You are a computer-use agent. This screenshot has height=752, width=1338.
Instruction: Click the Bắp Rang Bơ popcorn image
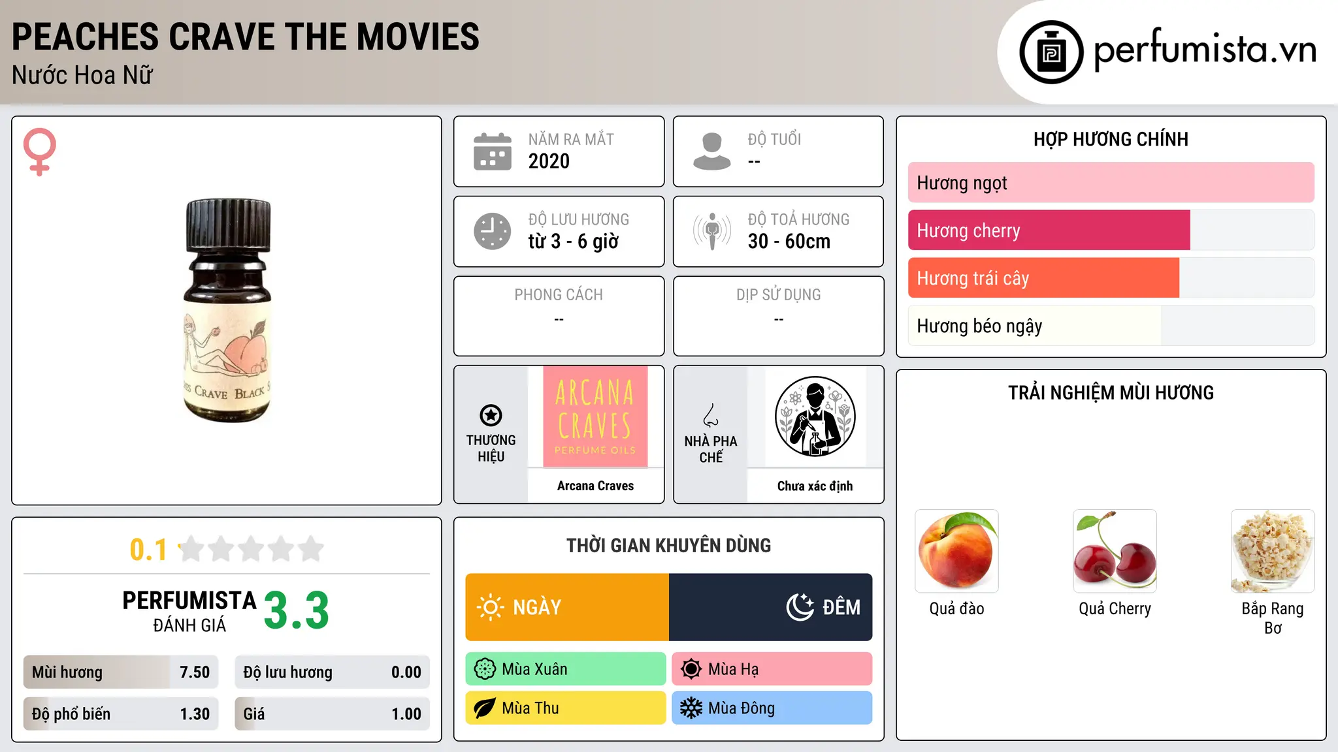(1273, 551)
